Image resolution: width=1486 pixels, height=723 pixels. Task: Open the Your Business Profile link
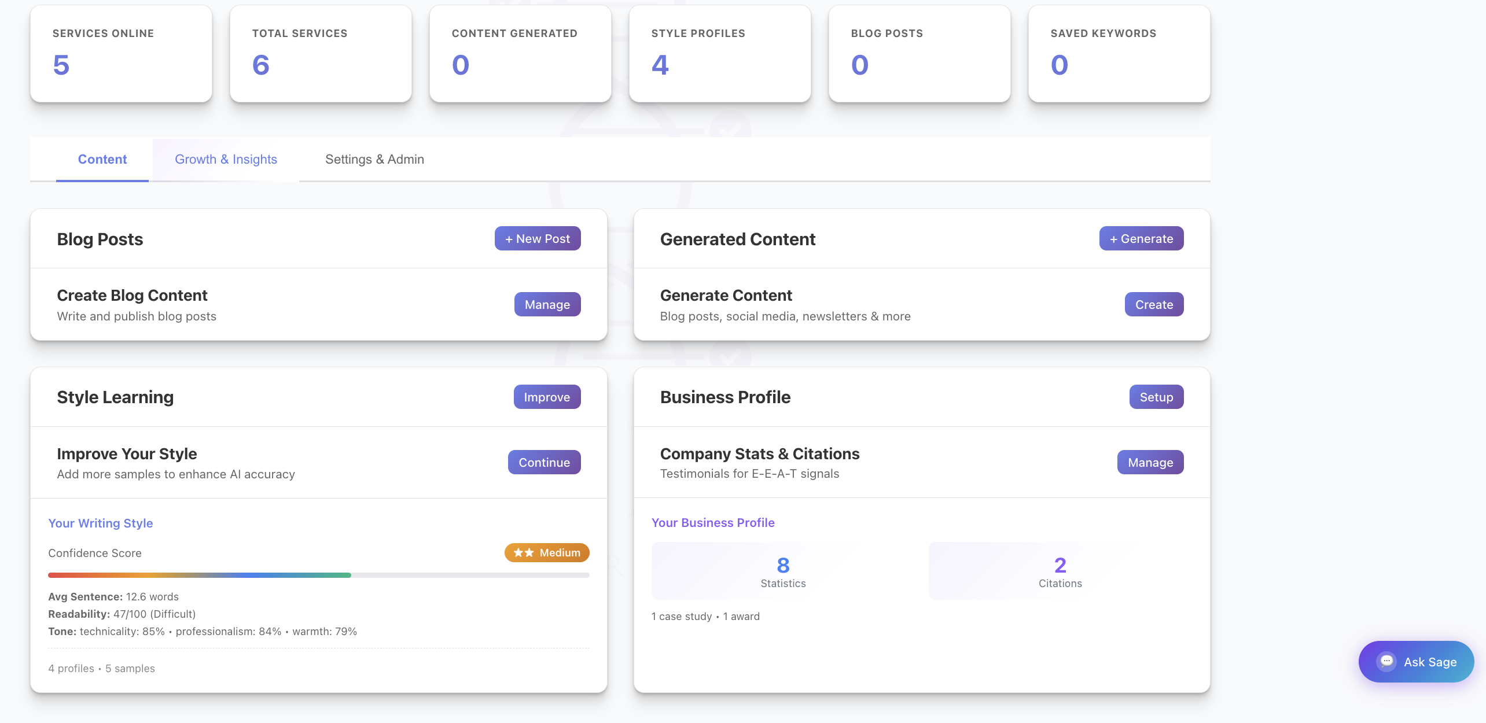(x=712, y=522)
